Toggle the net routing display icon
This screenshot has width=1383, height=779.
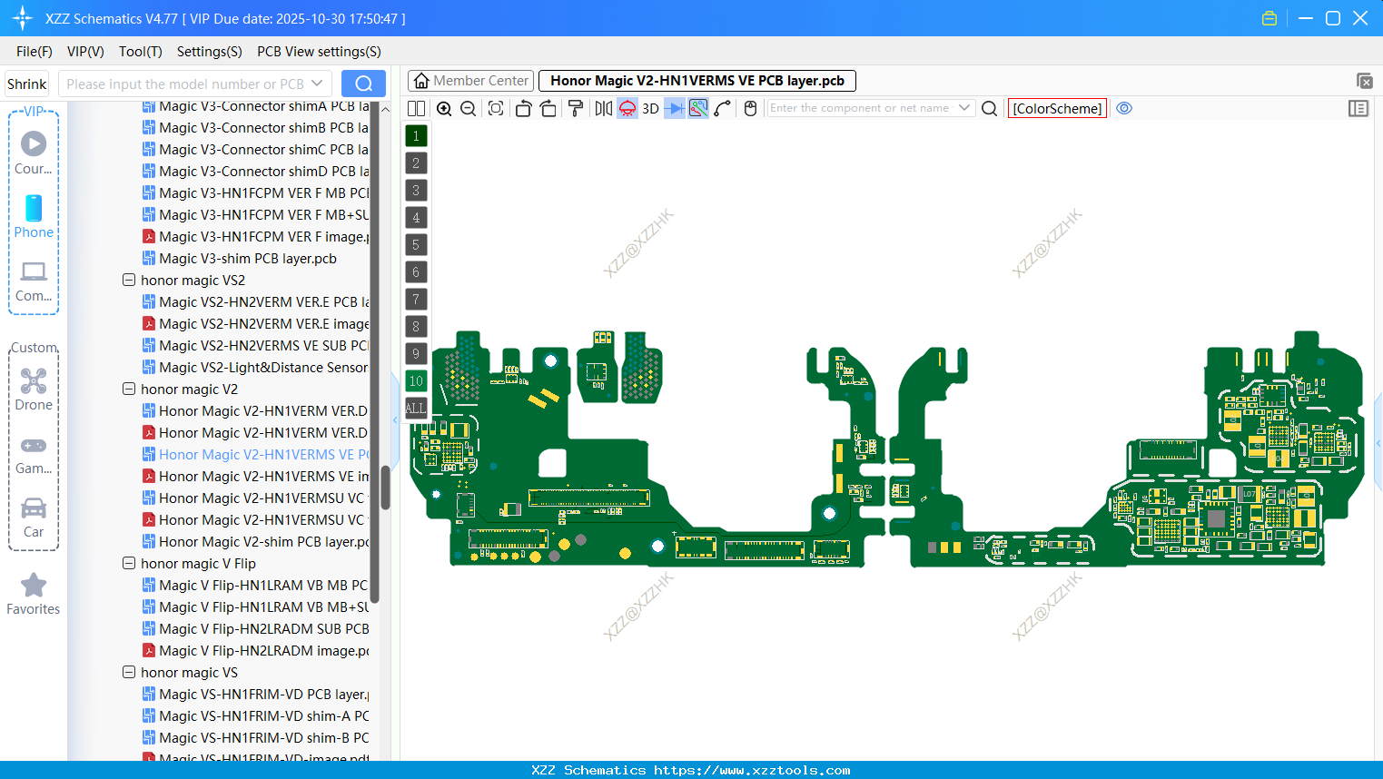(698, 108)
